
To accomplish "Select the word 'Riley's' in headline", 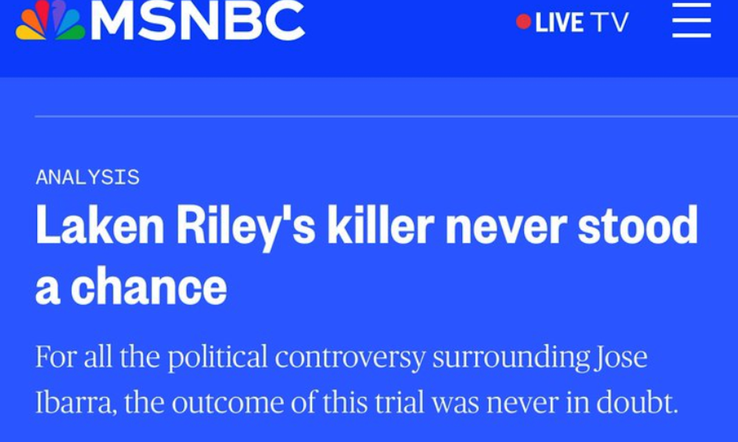I will point(245,228).
